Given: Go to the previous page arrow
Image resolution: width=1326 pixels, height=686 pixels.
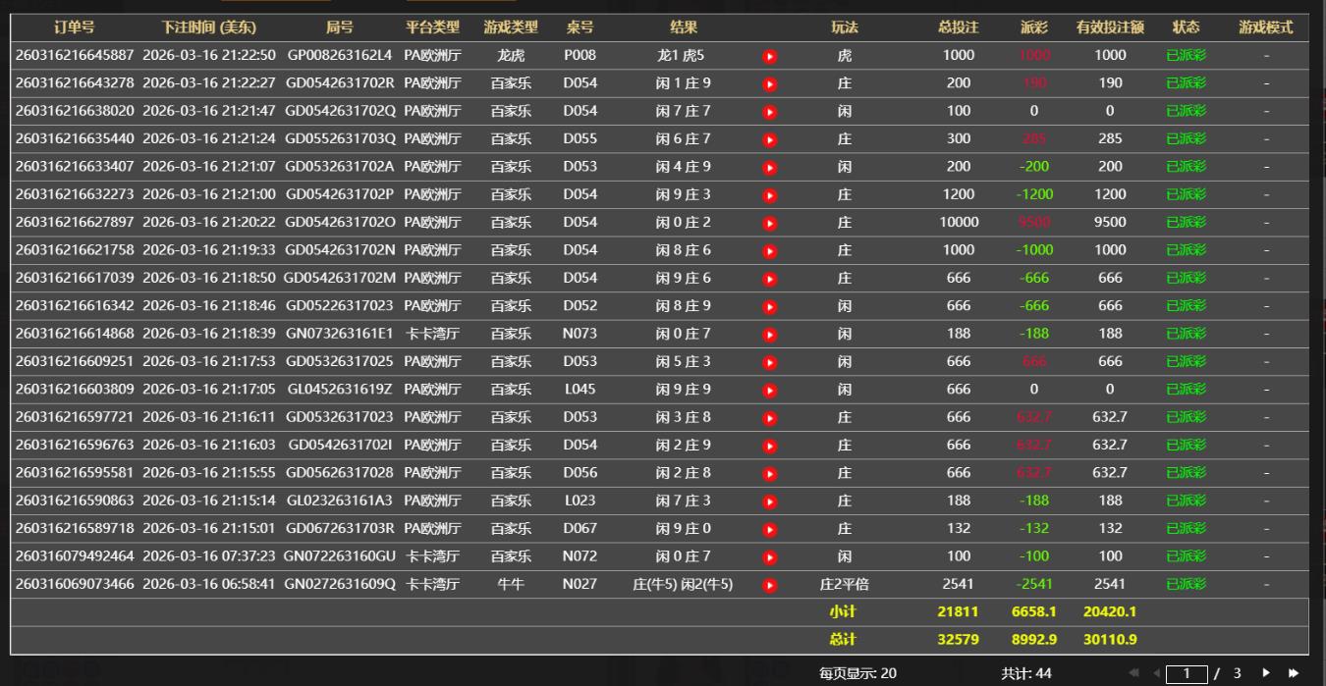Looking at the screenshot, I should 1156,673.
